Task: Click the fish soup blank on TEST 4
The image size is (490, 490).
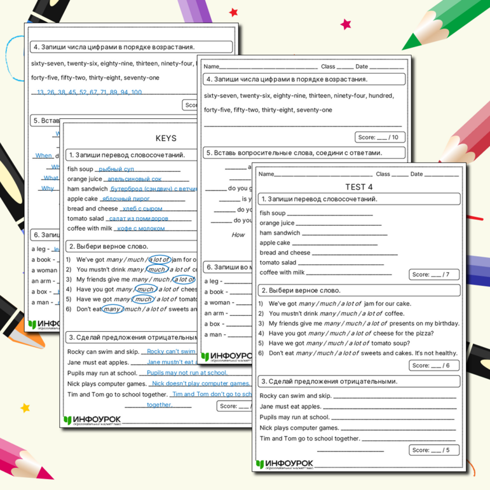Action: tap(330, 214)
